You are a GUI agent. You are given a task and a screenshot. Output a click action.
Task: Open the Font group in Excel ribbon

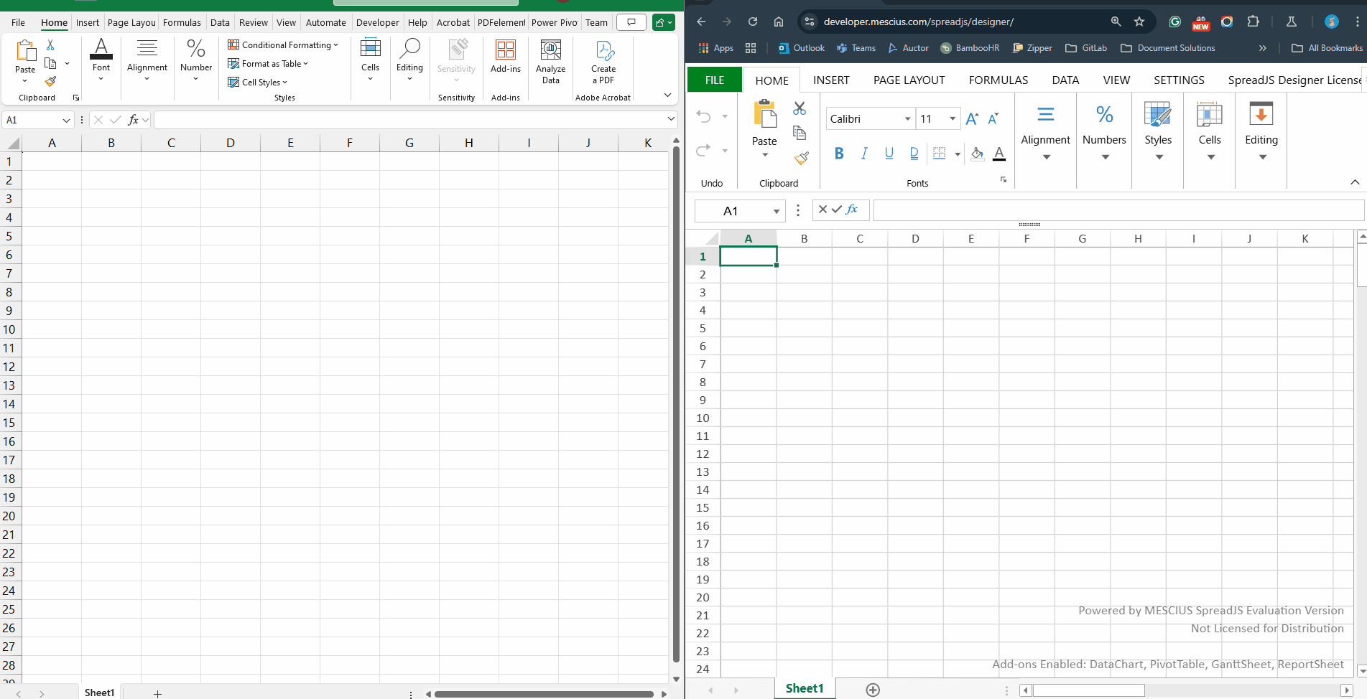[x=101, y=60]
